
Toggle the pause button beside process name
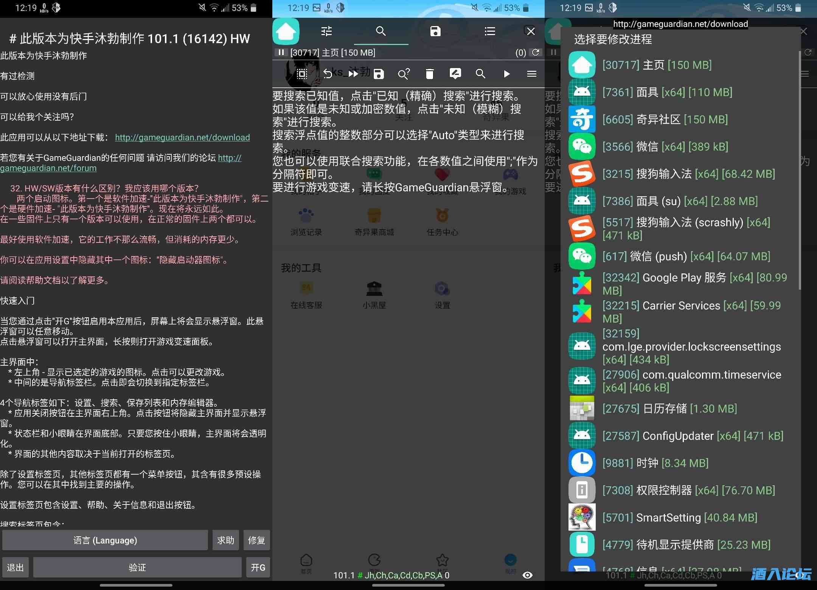(281, 53)
